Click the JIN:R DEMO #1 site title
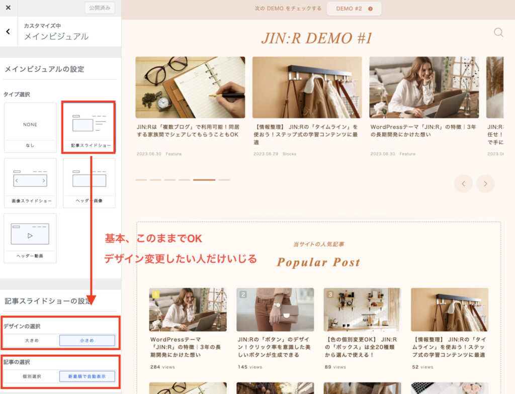515x394 pixels. pyautogui.click(x=318, y=37)
